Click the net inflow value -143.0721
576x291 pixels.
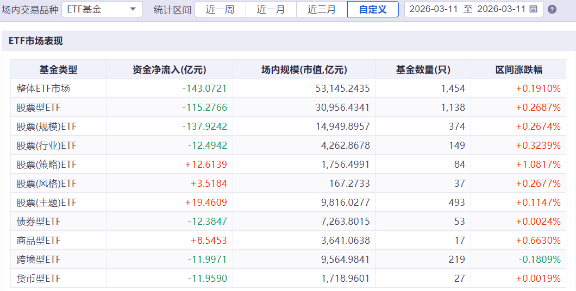(205, 88)
